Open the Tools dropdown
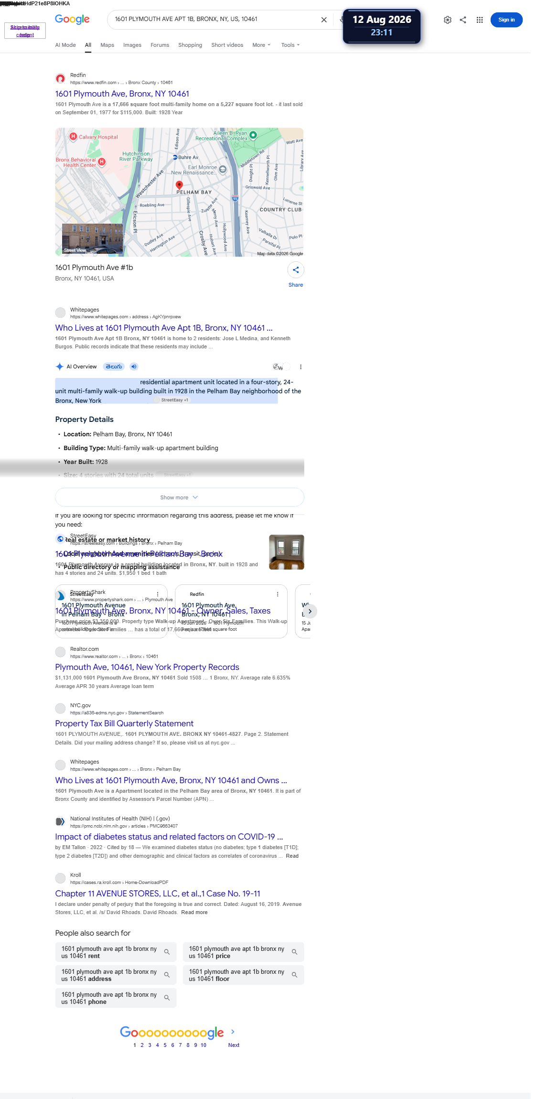537x1099 pixels. (x=290, y=45)
